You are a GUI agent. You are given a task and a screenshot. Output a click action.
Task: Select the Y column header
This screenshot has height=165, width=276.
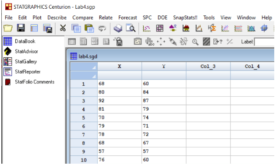point(164,67)
